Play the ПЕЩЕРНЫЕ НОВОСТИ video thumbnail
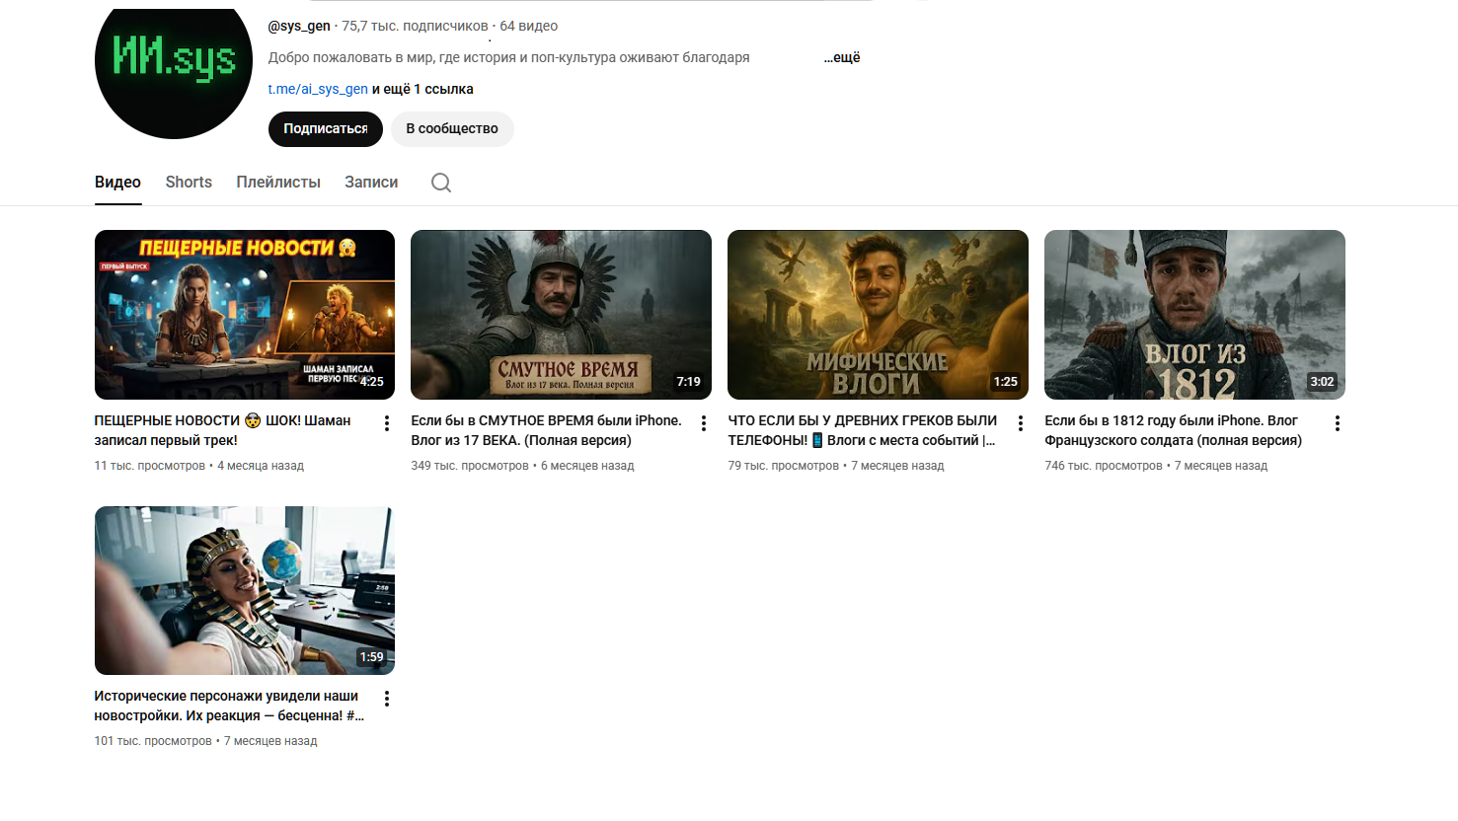The image size is (1458, 821). click(x=245, y=315)
